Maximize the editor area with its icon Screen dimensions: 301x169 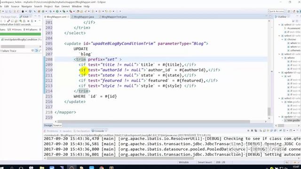click(x=270, y=17)
